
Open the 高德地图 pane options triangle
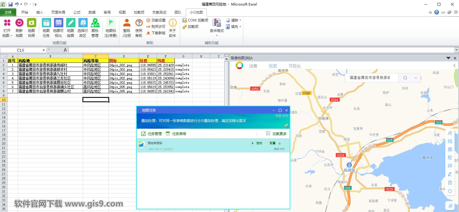(x=448, y=58)
